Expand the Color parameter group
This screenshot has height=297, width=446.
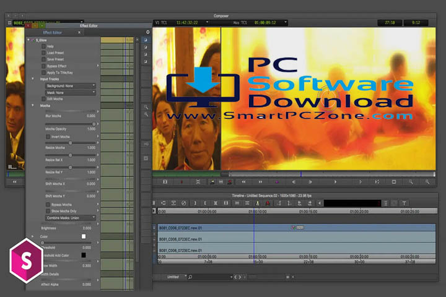tap(33, 236)
